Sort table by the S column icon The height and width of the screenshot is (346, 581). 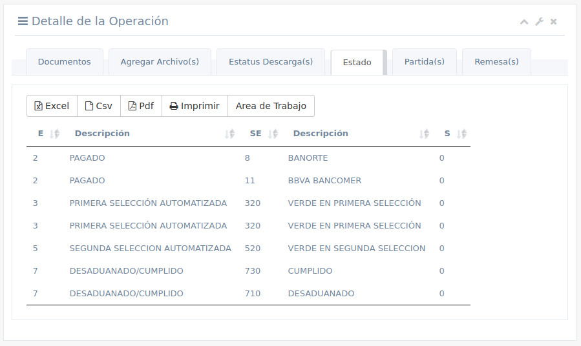click(x=461, y=134)
